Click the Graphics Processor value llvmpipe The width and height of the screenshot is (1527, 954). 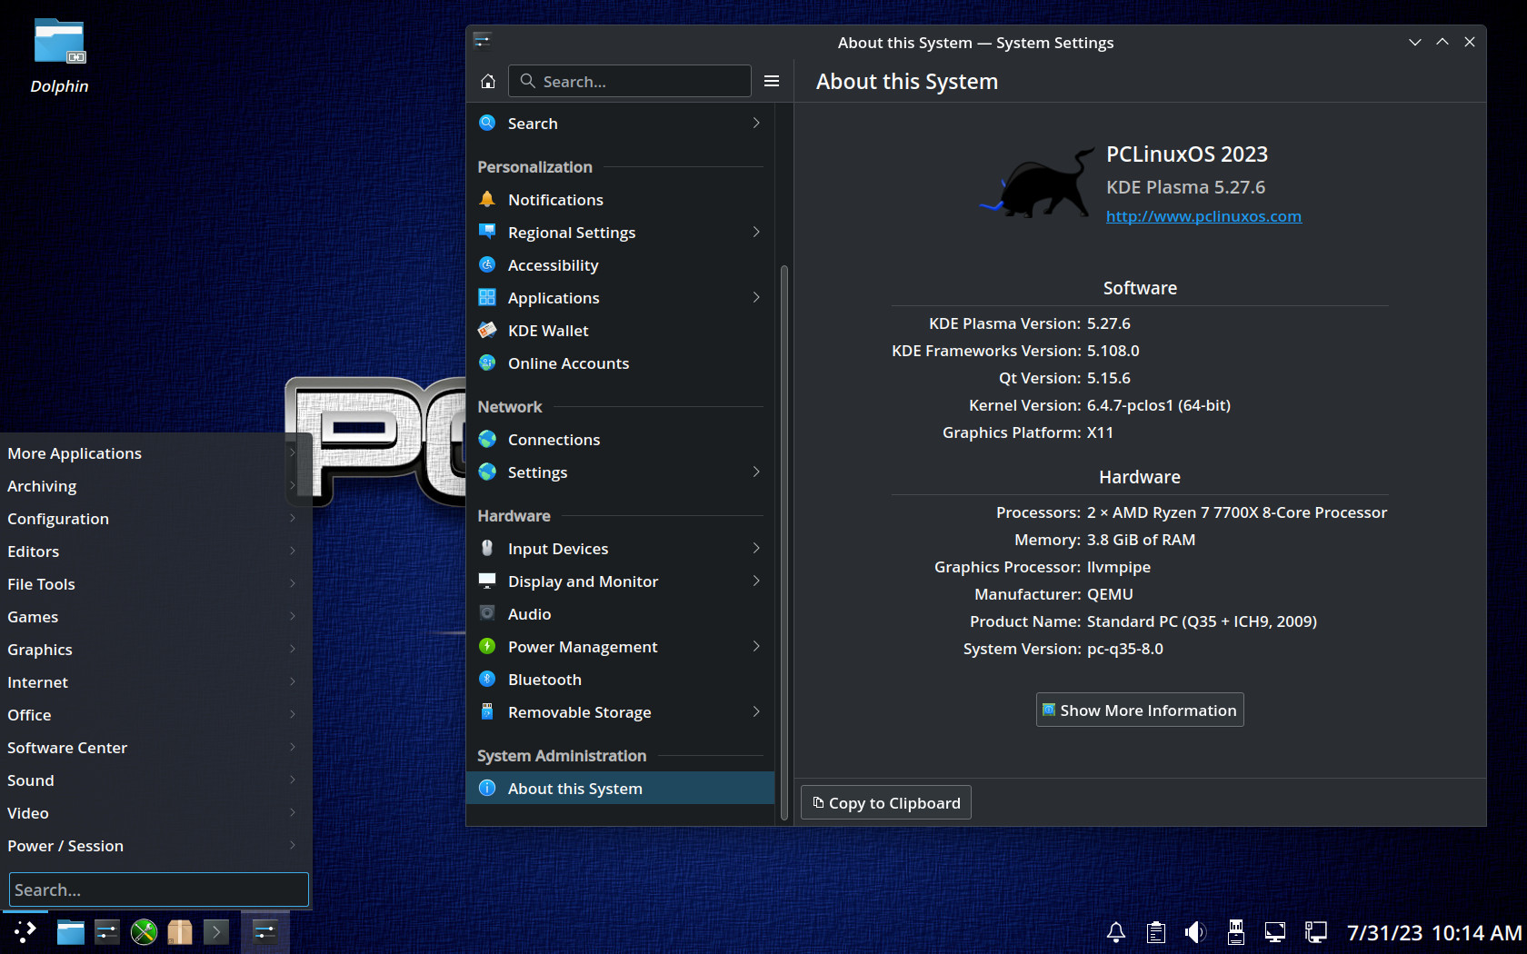click(x=1119, y=567)
